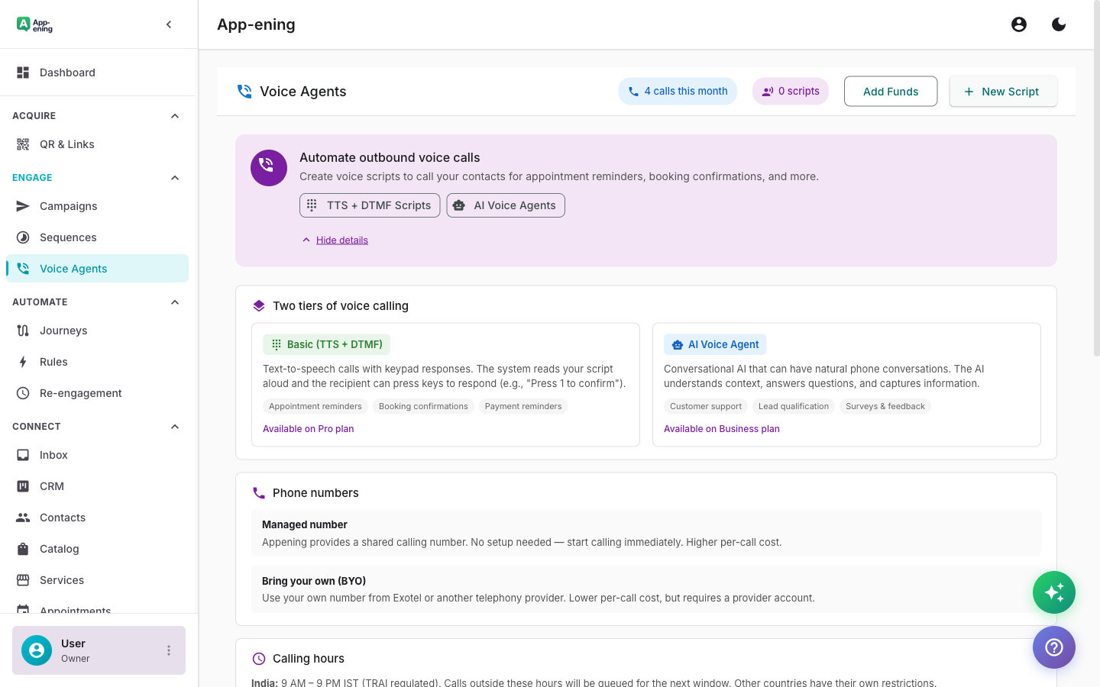1100x687 pixels.
Task: Select Voice Agents in the sidebar
Action: [73, 269]
